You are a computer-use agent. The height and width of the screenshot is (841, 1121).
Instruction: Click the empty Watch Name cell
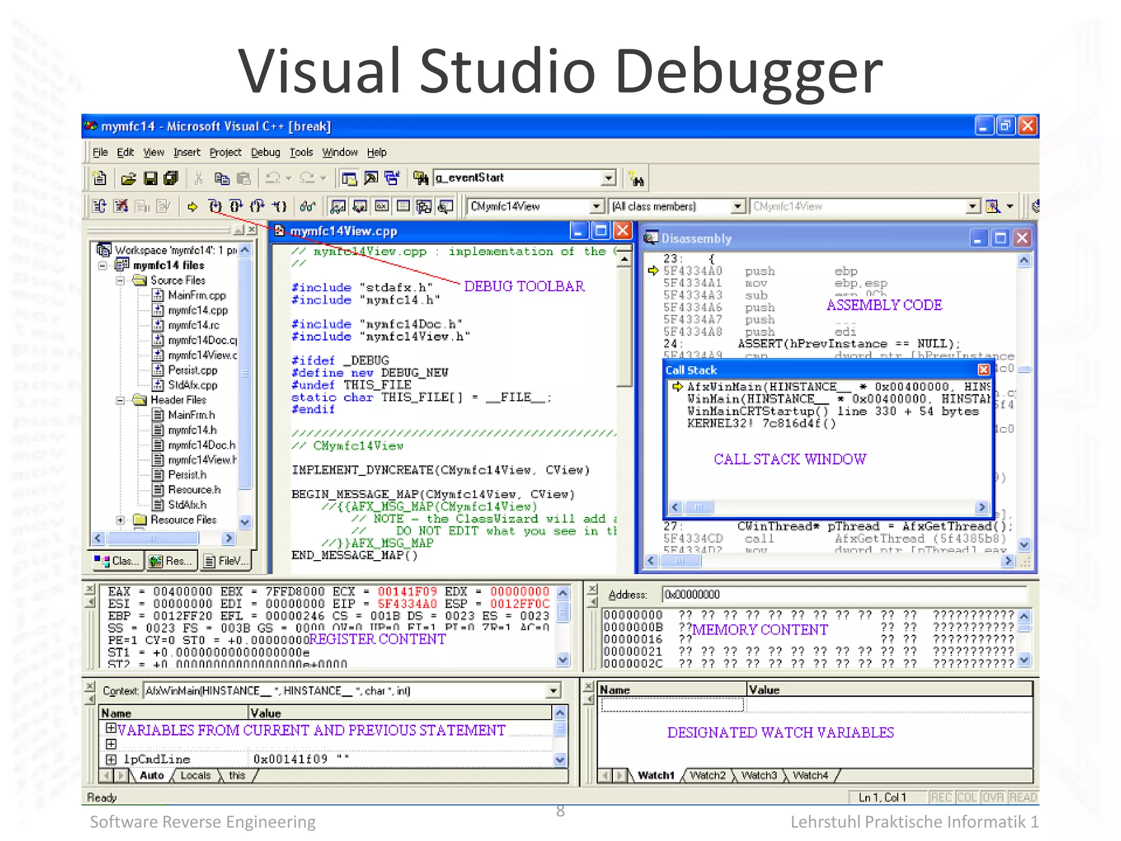click(x=673, y=705)
